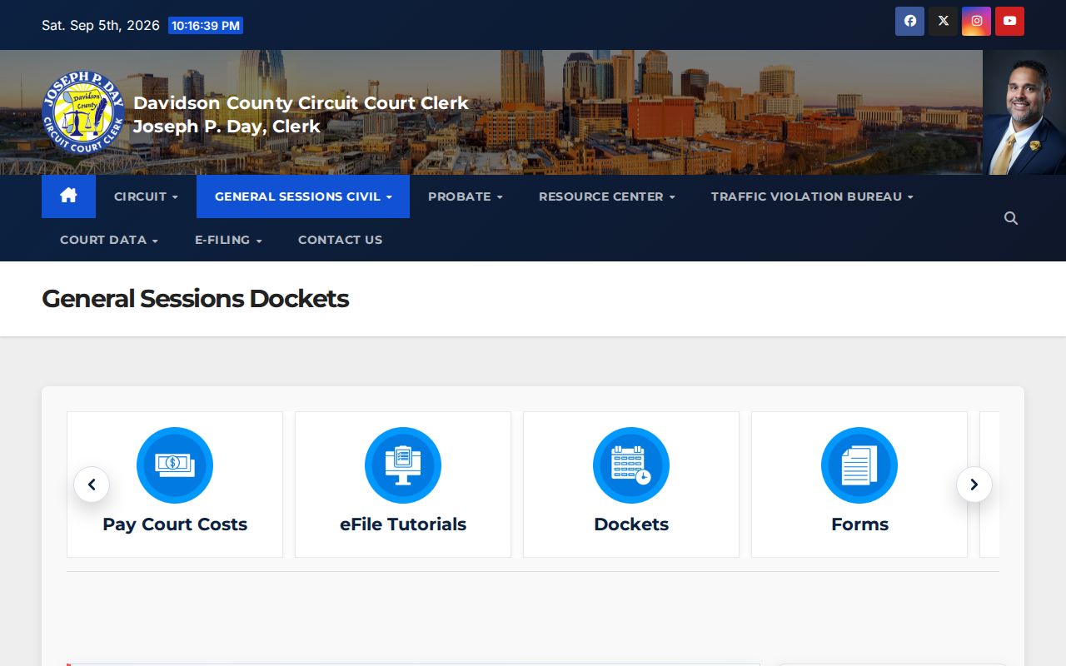Expand the Resource Center menu
The height and width of the screenshot is (666, 1066).
606,196
